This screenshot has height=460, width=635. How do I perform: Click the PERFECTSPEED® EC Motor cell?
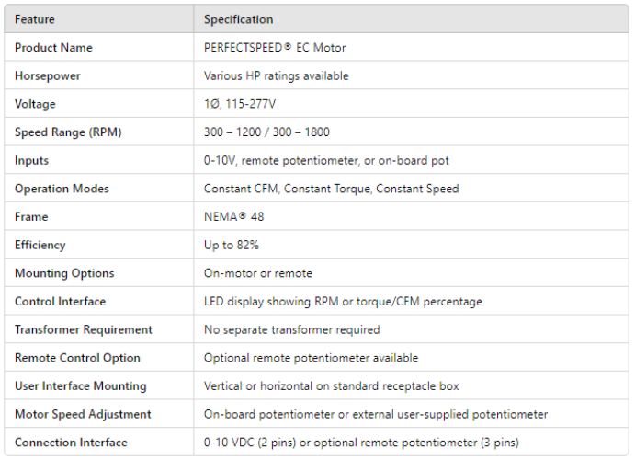coord(275,48)
